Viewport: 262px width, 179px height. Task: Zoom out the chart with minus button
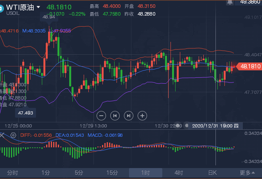(101, 116)
